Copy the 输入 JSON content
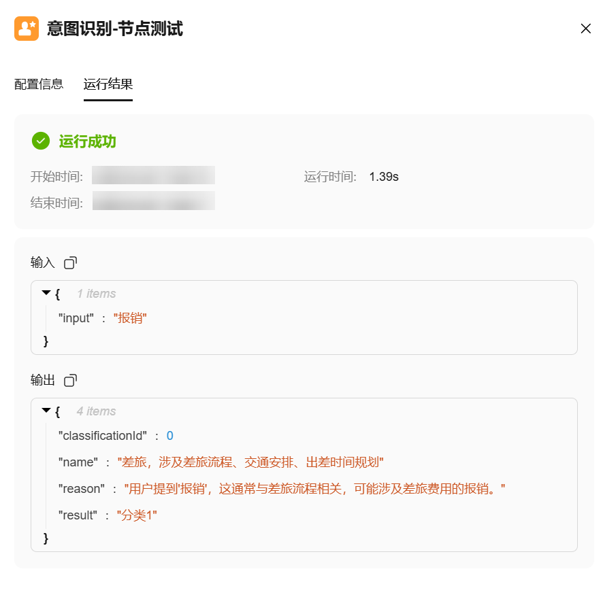Viewport: 603px width, 601px height. [71, 262]
